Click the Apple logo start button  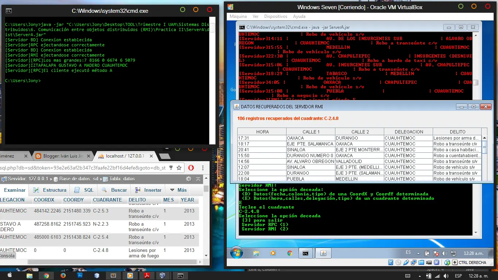tap(10, 276)
